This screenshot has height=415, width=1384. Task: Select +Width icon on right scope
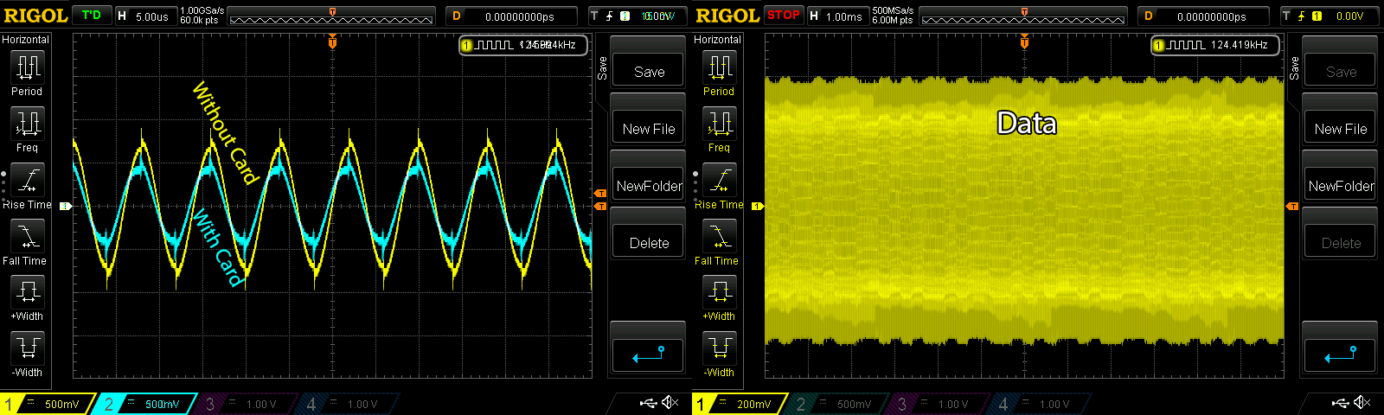pyautogui.click(x=720, y=292)
